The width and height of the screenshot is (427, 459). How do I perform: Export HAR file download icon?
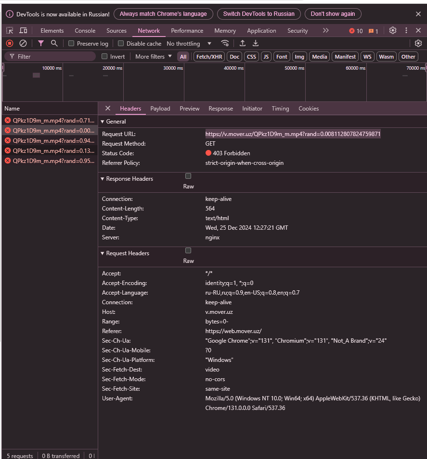[x=256, y=43]
